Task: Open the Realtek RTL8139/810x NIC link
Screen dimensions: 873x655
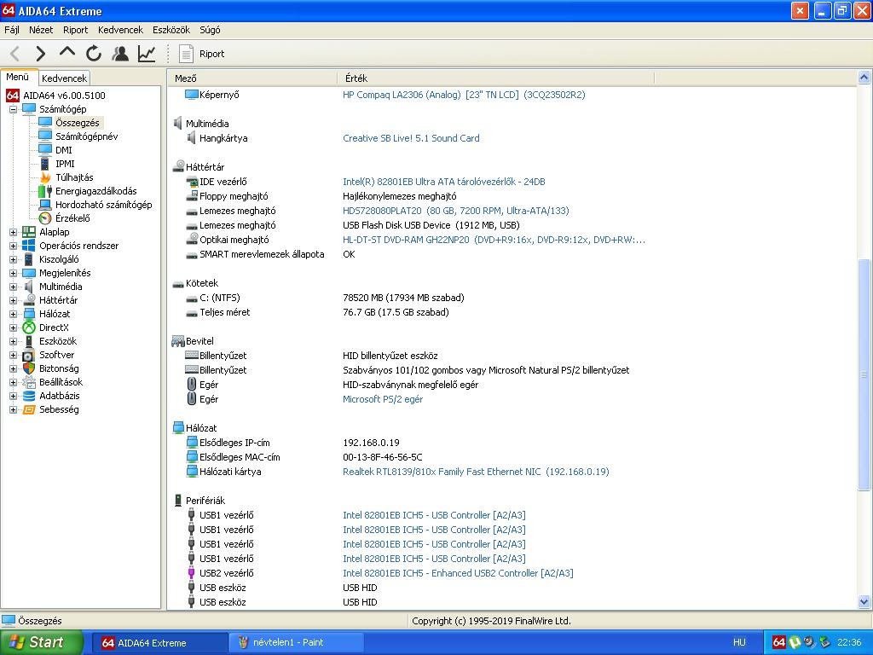Action: click(476, 471)
